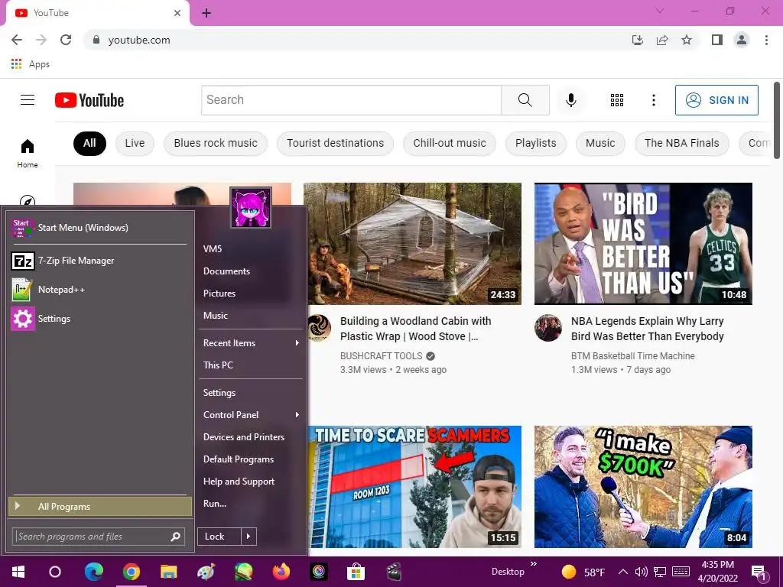Viewport: 783px width, 587px height.
Task: Toggle Chrome side panel icon
Action: tap(717, 40)
